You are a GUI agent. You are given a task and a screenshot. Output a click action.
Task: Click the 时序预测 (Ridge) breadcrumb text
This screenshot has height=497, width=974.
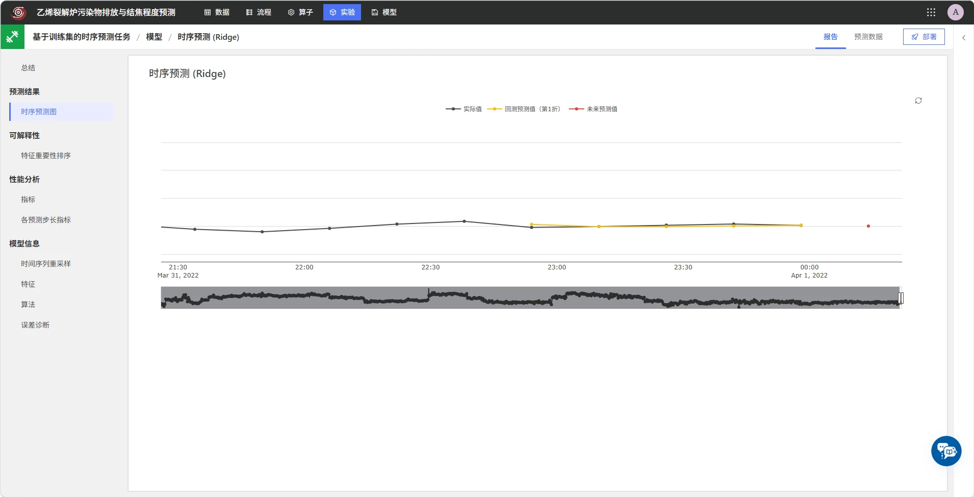[208, 37]
